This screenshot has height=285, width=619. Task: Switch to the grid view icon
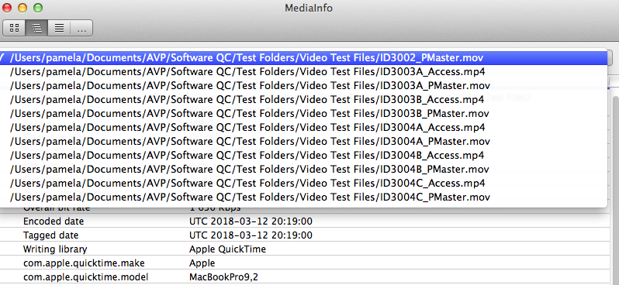[x=14, y=28]
